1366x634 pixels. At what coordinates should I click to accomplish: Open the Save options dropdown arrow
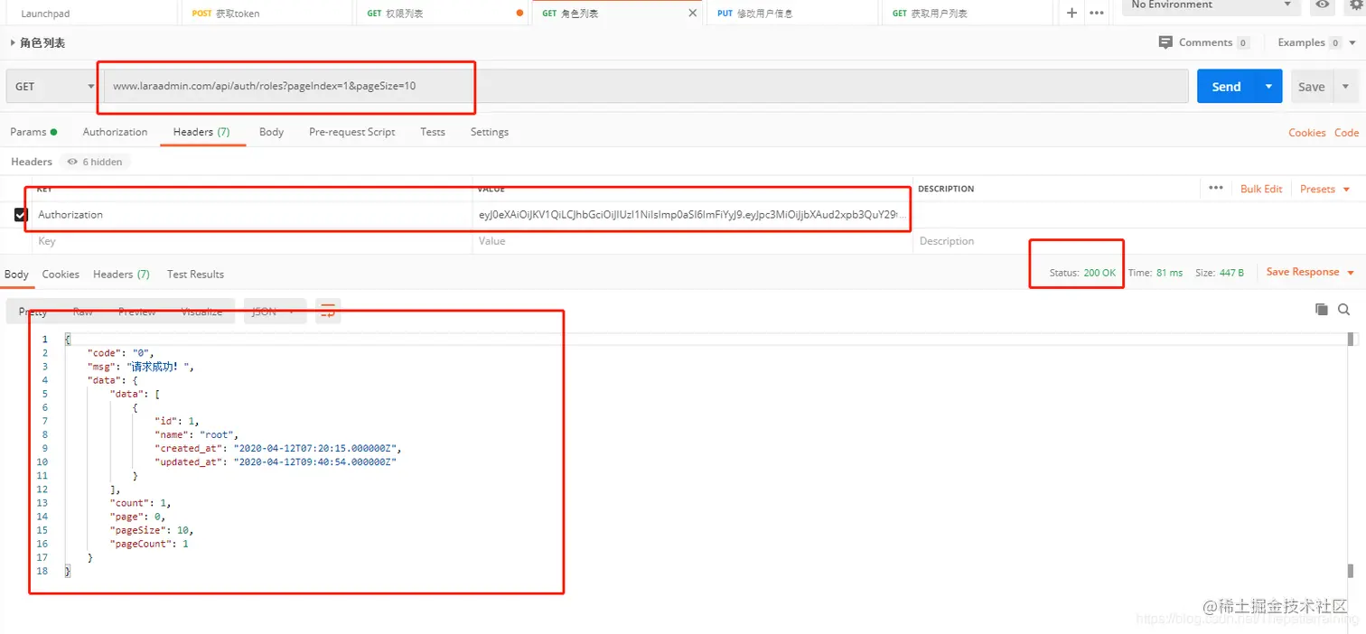tap(1345, 87)
